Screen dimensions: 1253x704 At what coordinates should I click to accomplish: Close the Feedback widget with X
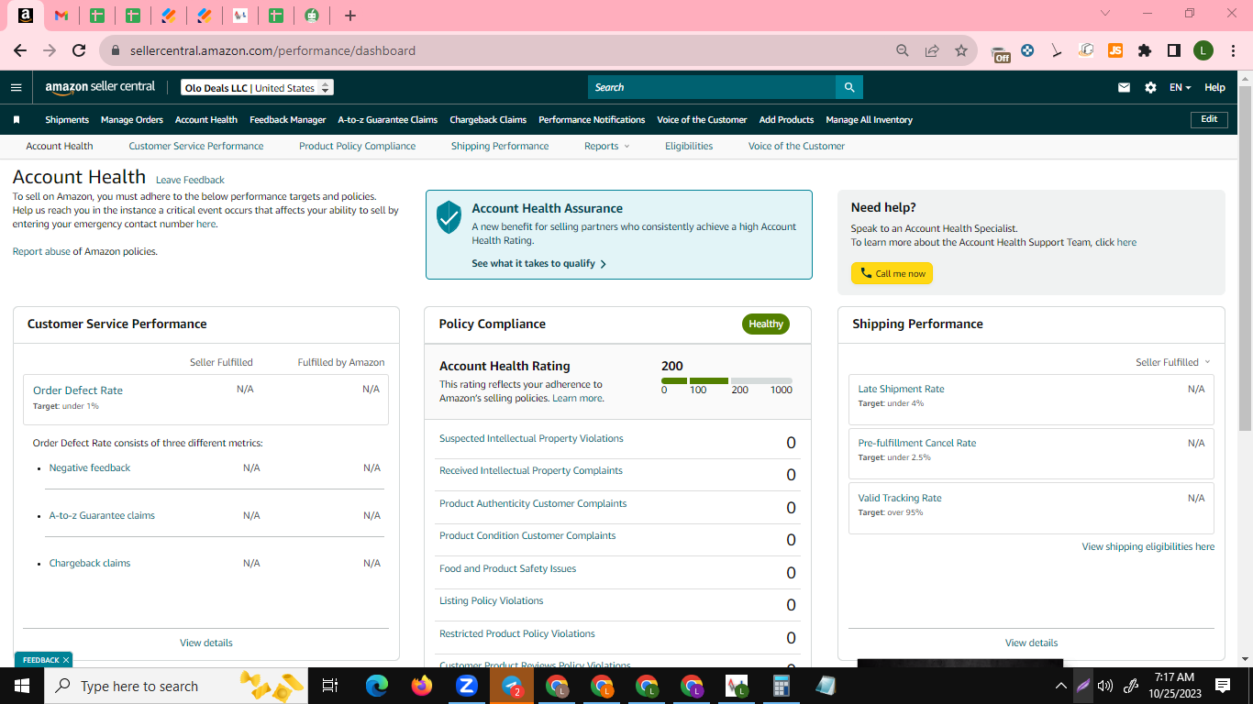[x=67, y=660]
